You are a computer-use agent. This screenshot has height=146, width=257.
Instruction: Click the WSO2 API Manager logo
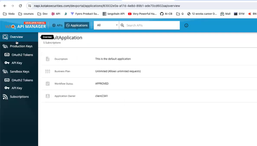point(25,25)
